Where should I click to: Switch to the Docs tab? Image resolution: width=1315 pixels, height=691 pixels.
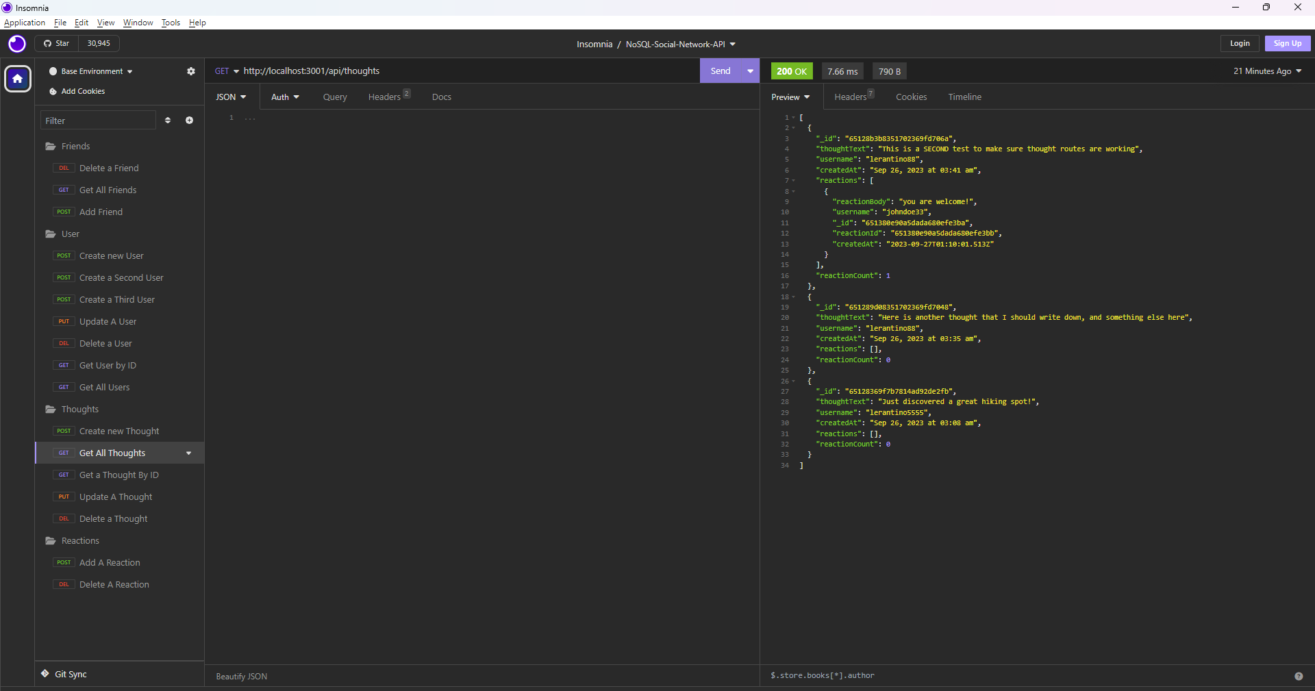[442, 97]
